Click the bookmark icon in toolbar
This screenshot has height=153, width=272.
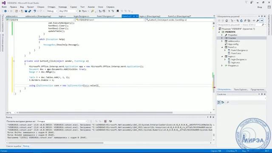(118, 11)
